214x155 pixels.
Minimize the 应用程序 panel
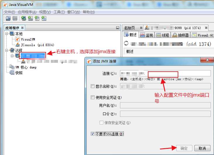117,28
